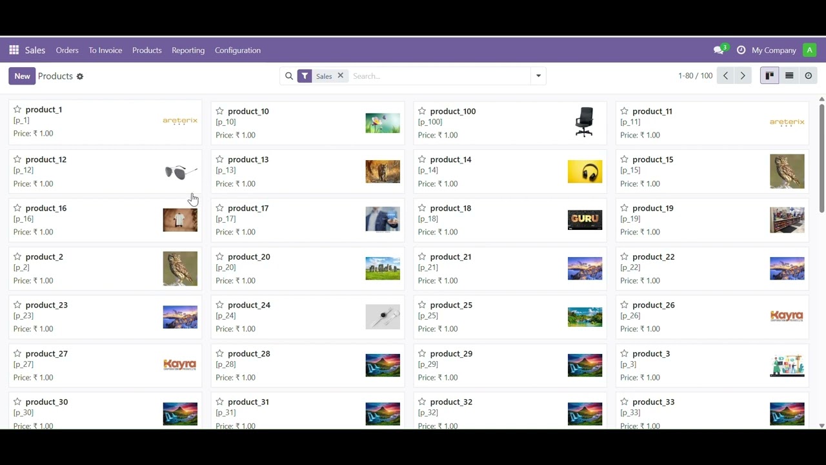Click the search magnifier icon

tap(289, 76)
